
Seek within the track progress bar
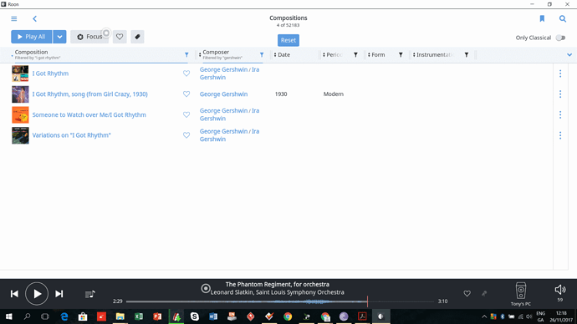(x=280, y=301)
